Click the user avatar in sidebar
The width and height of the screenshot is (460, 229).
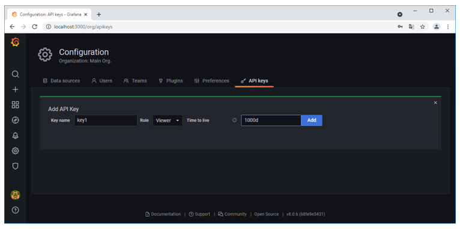pyautogui.click(x=15, y=195)
